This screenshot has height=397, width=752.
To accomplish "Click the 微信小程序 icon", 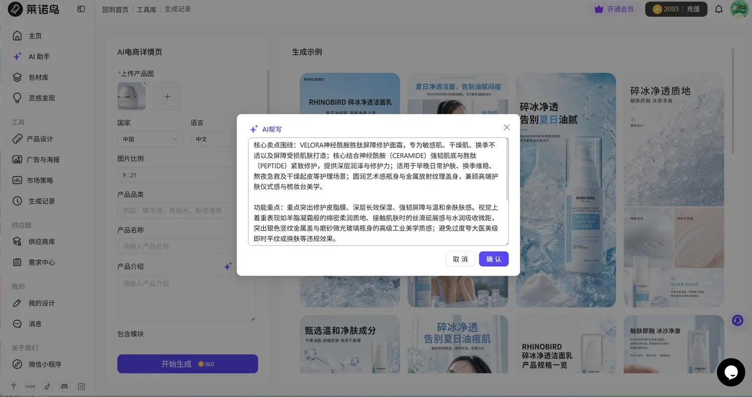I will click(18, 364).
